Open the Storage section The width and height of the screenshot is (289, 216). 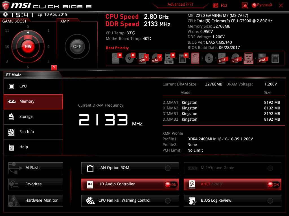pyautogui.click(x=33, y=117)
